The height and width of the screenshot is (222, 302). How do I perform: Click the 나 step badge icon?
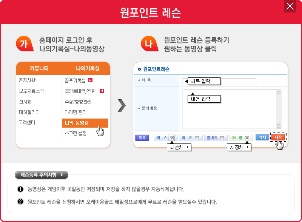click(x=148, y=44)
